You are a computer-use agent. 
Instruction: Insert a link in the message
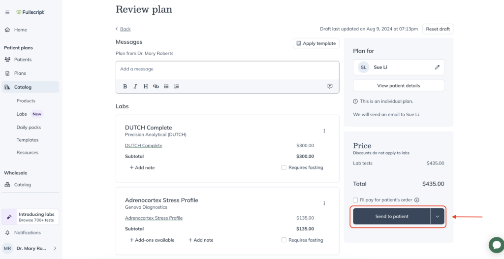click(x=156, y=86)
